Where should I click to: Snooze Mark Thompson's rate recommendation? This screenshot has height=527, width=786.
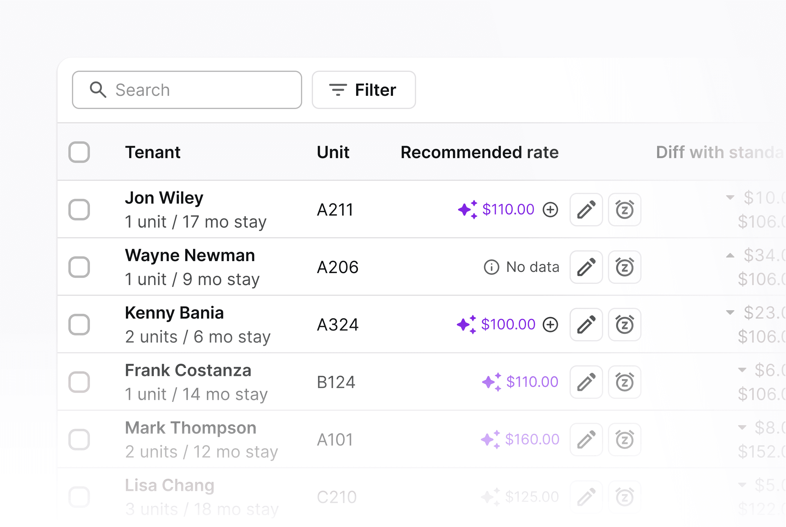pyautogui.click(x=624, y=440)
